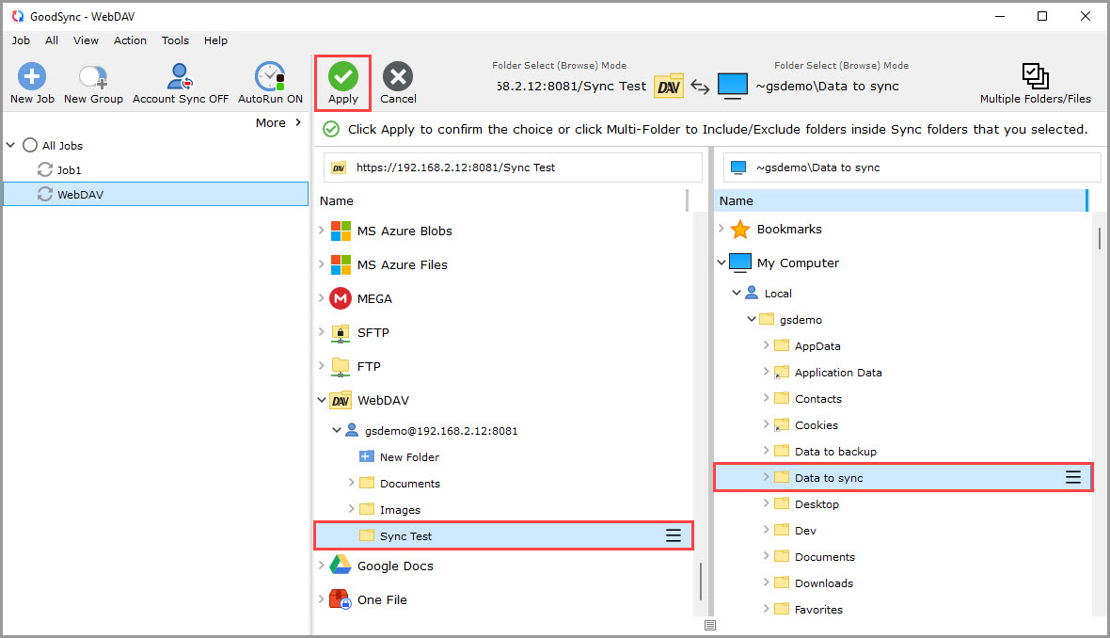Open the Help menu
Image resolution: width=1110 pixels, height=638 pixels.
click(x=215, y=40)
